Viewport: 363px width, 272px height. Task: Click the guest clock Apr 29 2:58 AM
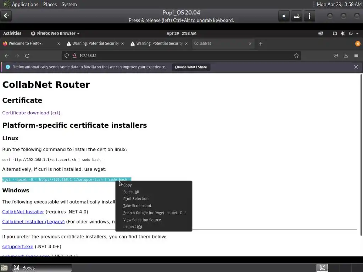(x=181, y=34)
